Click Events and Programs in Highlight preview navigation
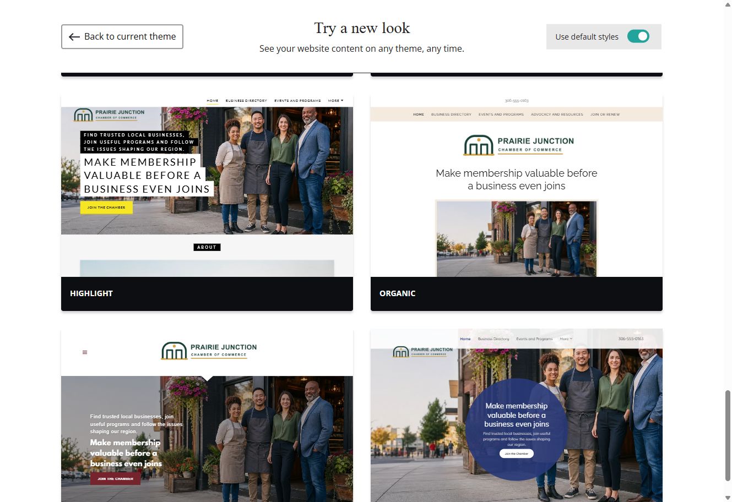This screenshot has width=732, height=502. coord(297,101)
